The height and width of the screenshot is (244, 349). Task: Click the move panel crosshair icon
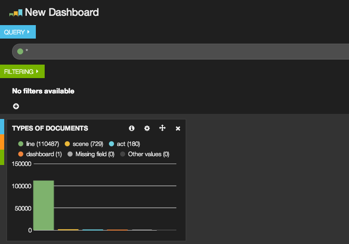pyautogui.click(x=162, y=128)
